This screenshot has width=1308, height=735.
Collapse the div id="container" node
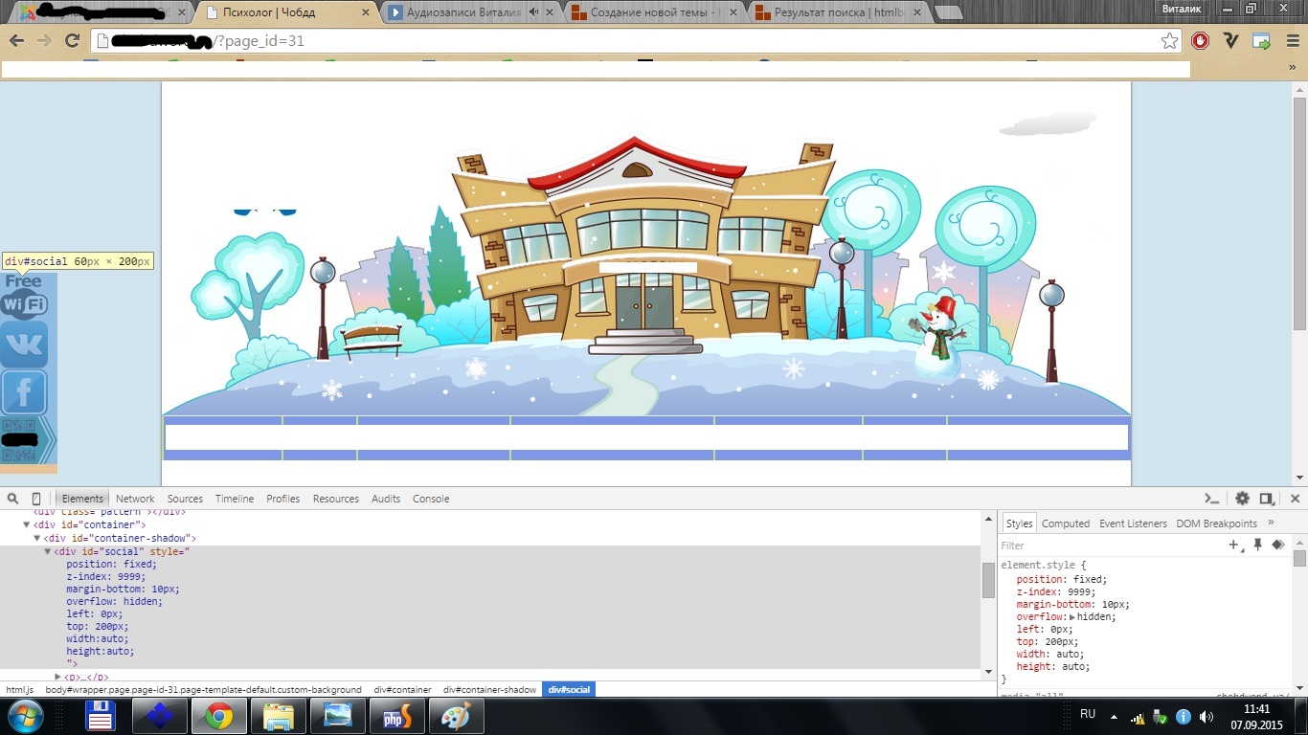(27, 524)
